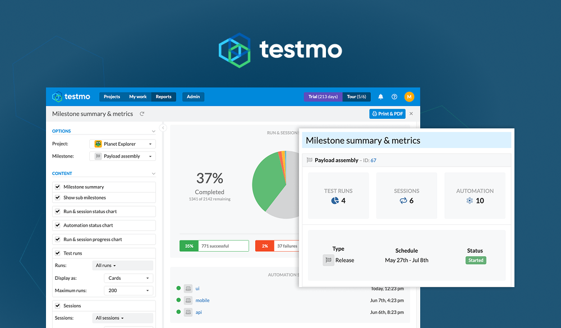The width and height of the screenshot is (561, 328).
Task: Uncheck Milestone summary checkbox
Action: pos(58,187)
